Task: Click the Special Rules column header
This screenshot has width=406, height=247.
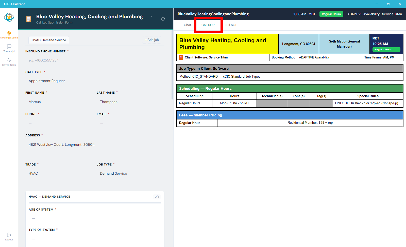Action: (x=368, y=96)
